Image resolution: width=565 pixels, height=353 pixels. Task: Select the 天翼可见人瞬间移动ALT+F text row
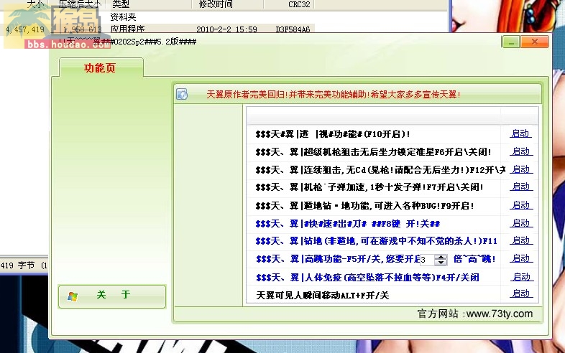click(x=323, y=296)
